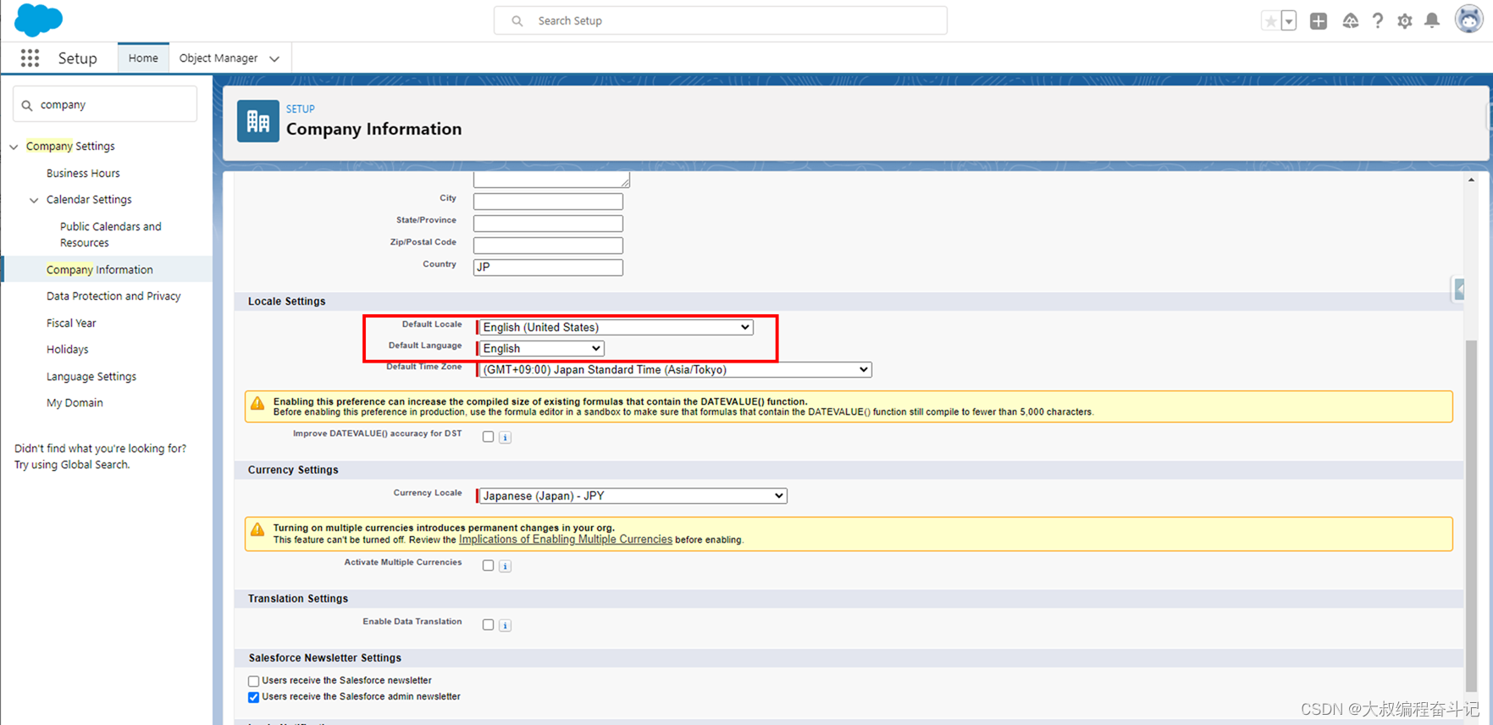
Task: Open the Currency Locale dropdown
Action: (633, 495)
